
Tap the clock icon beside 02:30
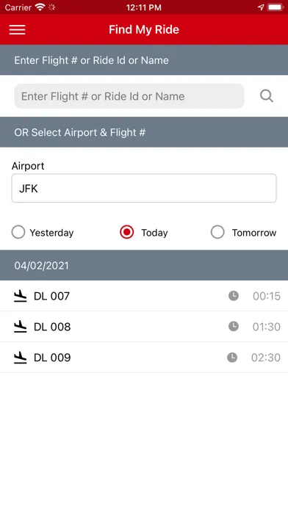pos(232,358)
